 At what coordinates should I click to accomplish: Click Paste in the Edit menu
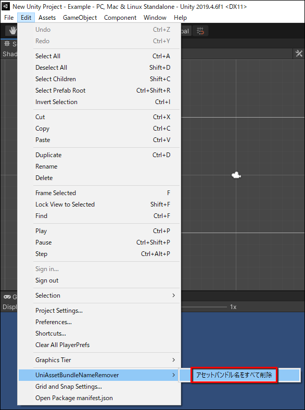pos(99,140)
